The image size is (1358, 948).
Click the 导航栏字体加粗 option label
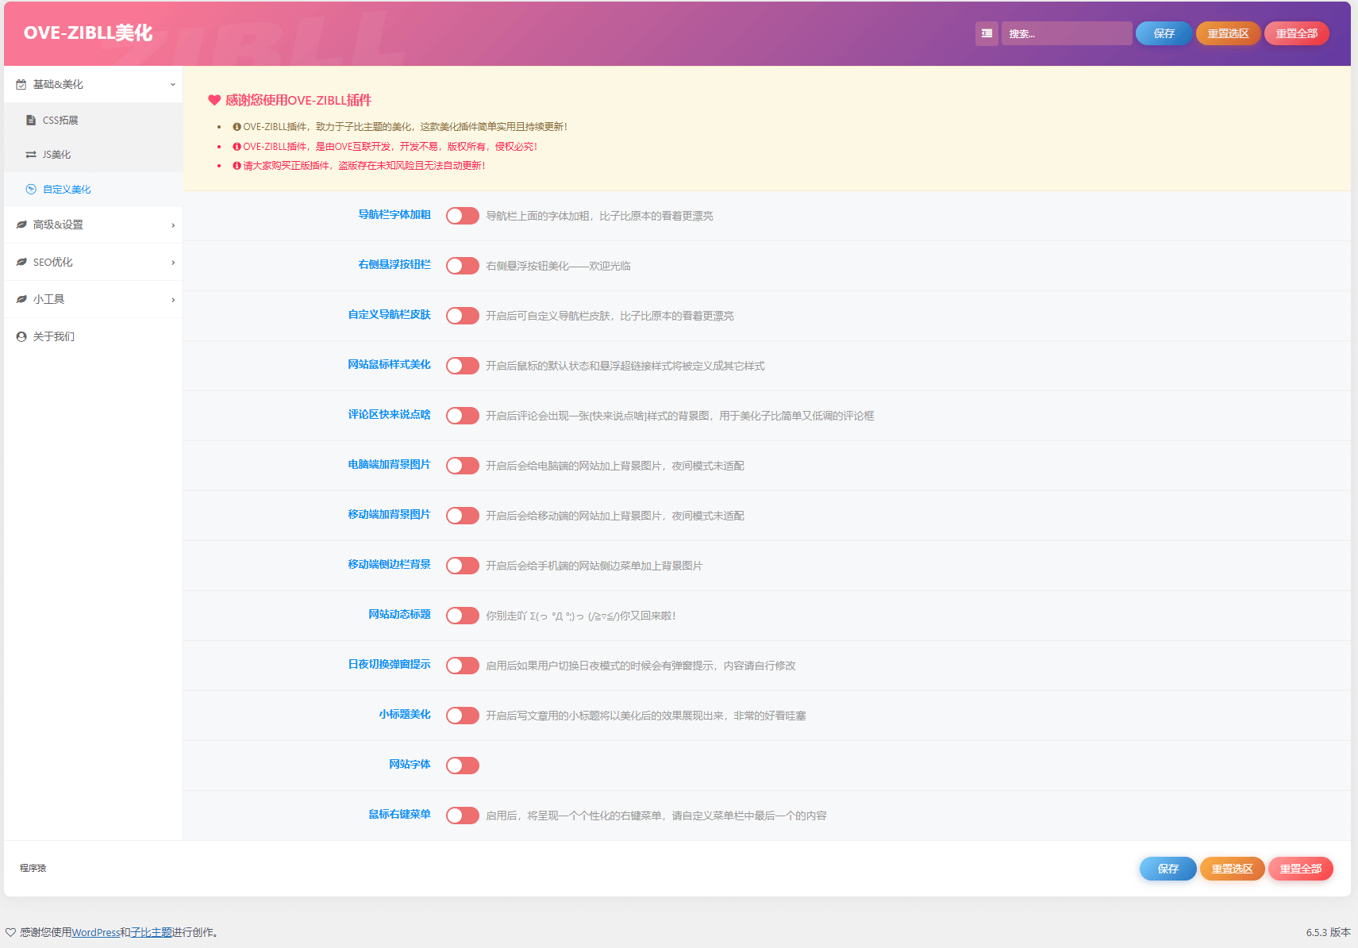click(x=394, y=214)
